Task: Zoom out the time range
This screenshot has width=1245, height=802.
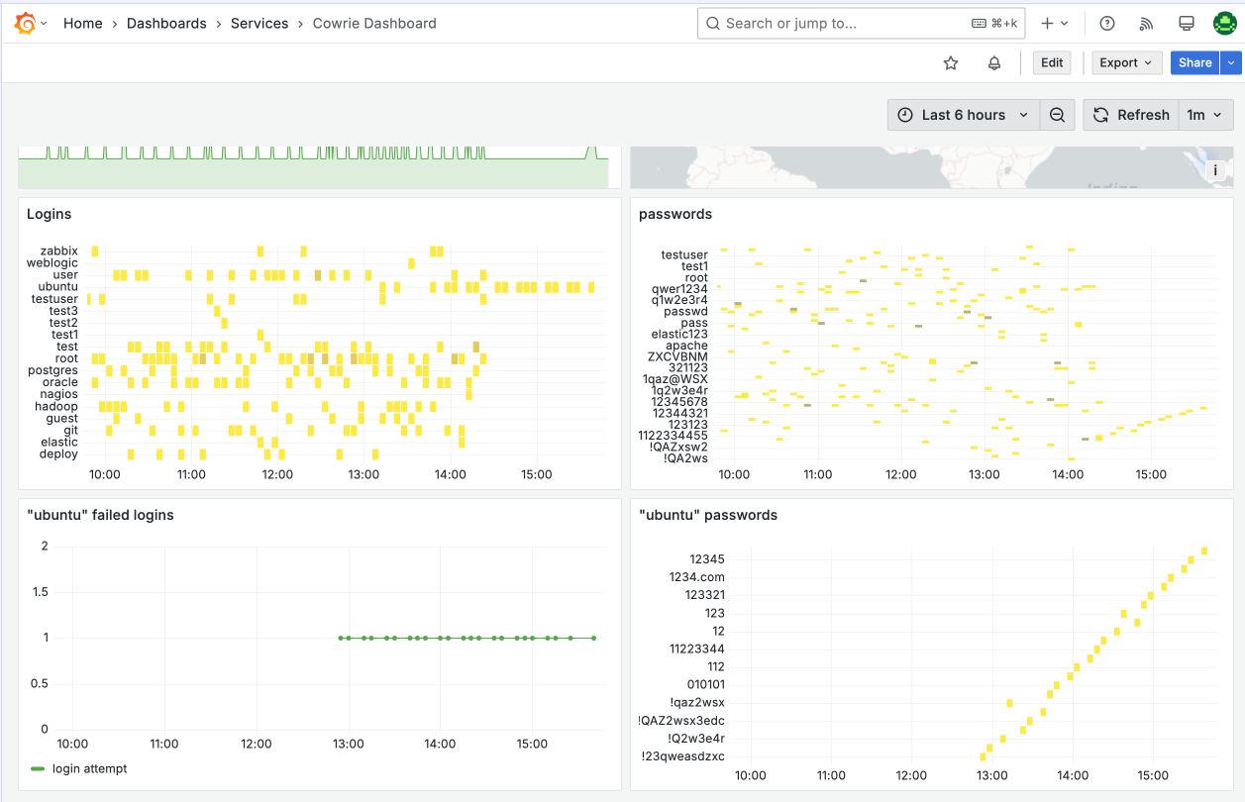Action: coord(1057,115)
